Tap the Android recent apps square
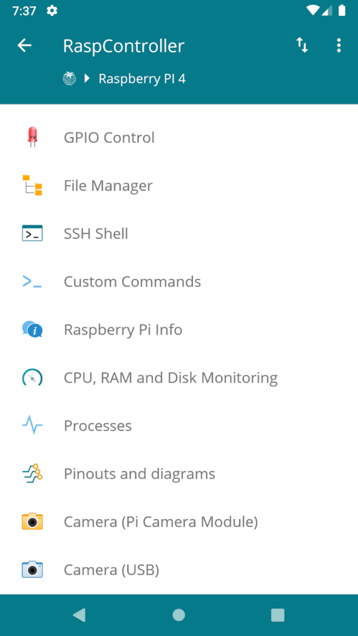This screenshot has height=636, width=358. tap(278, 615)
